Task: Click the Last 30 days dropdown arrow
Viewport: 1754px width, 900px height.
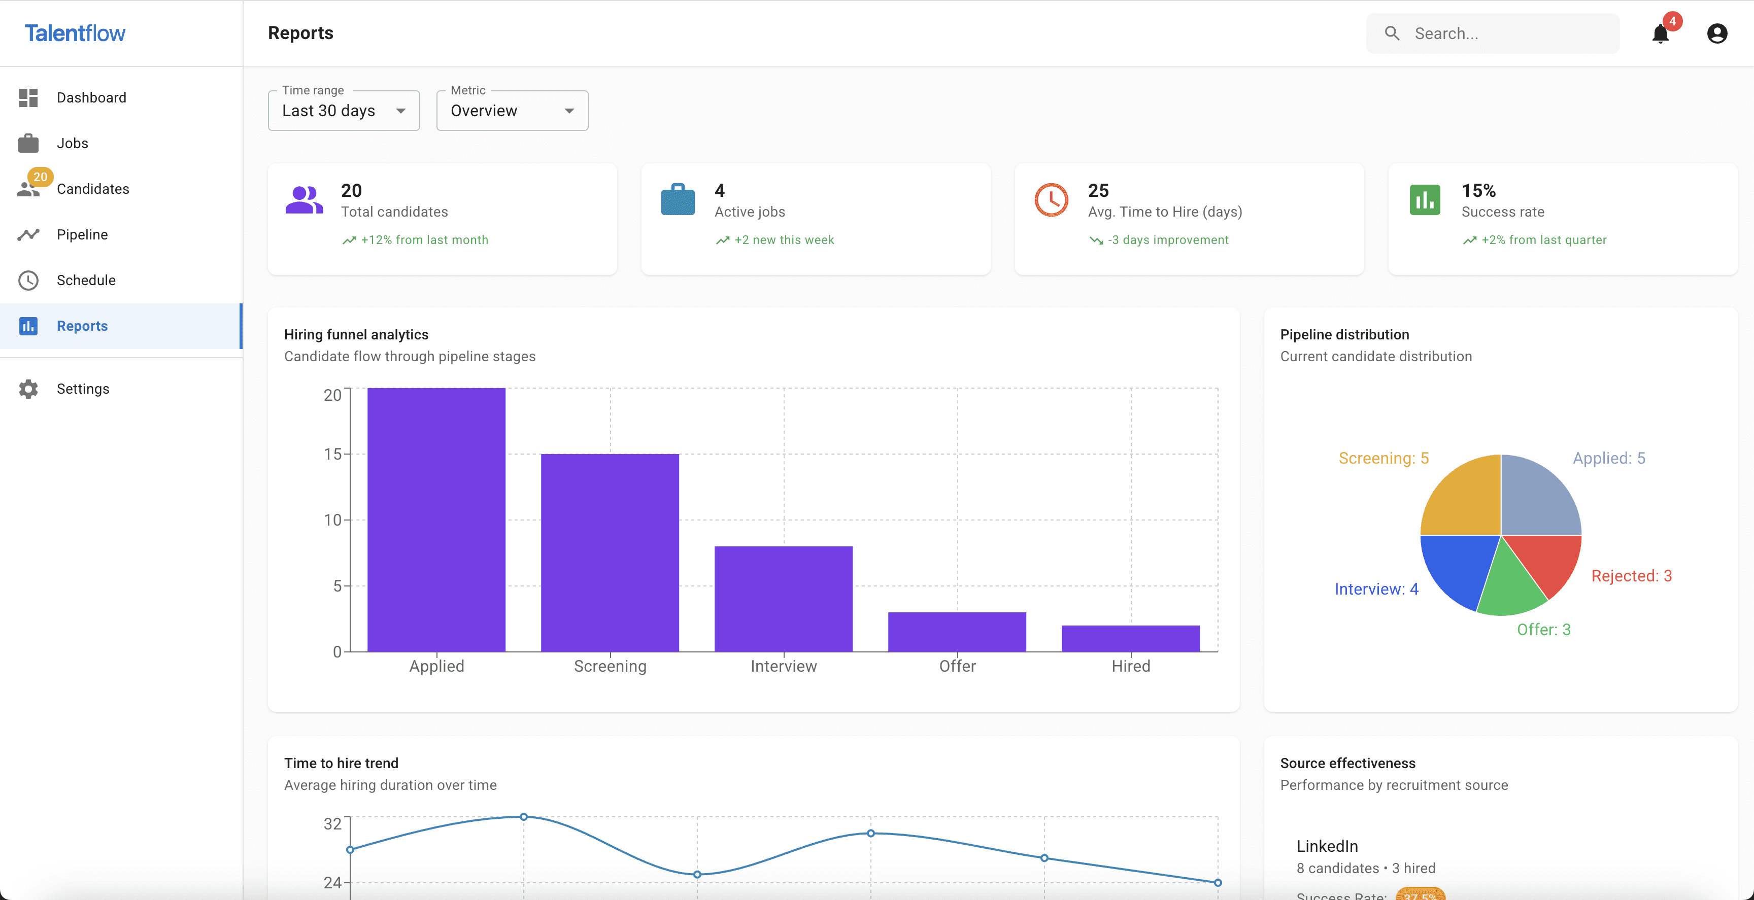Action: click(x=401, y=111)
